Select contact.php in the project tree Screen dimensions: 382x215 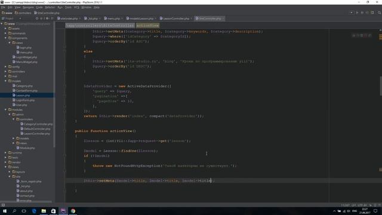26,196
